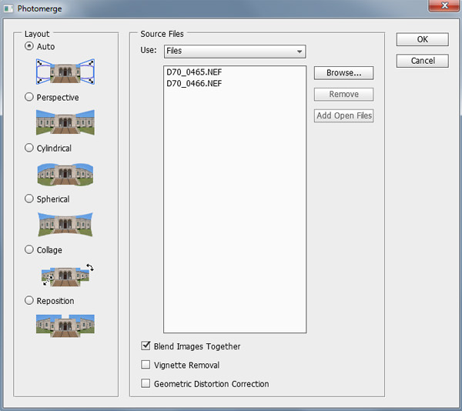462x411 pixels.
Task: Pick the Collage layout radio button
Action: [29, 250]
